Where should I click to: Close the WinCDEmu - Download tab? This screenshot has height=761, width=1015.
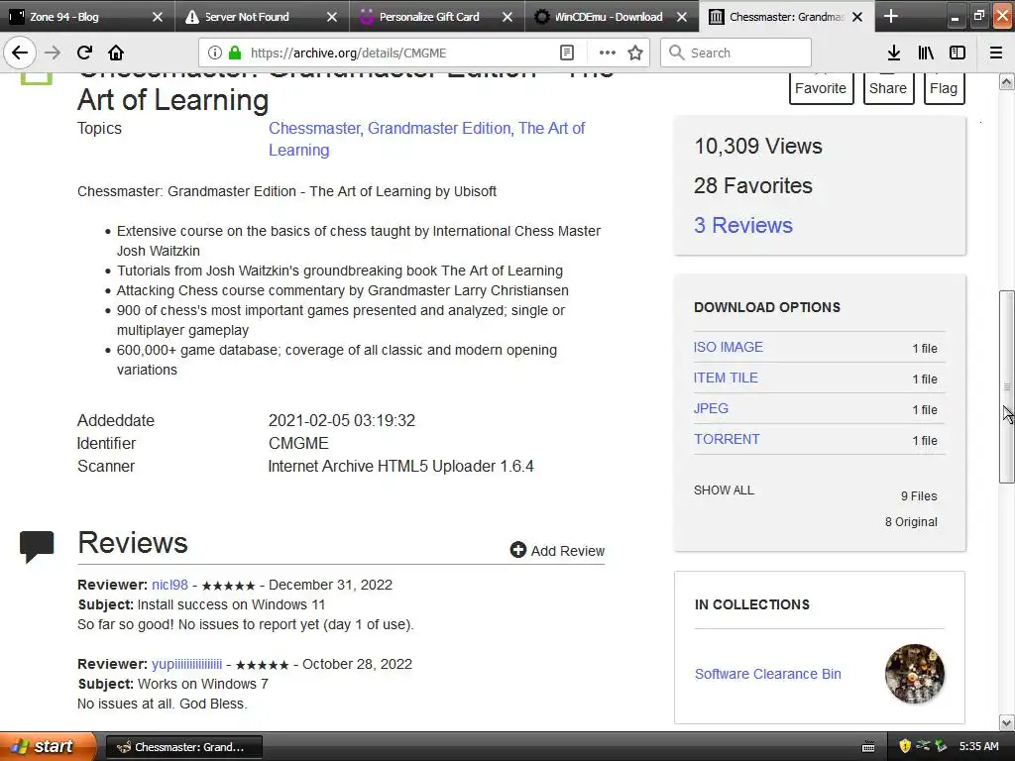point(682,17)
